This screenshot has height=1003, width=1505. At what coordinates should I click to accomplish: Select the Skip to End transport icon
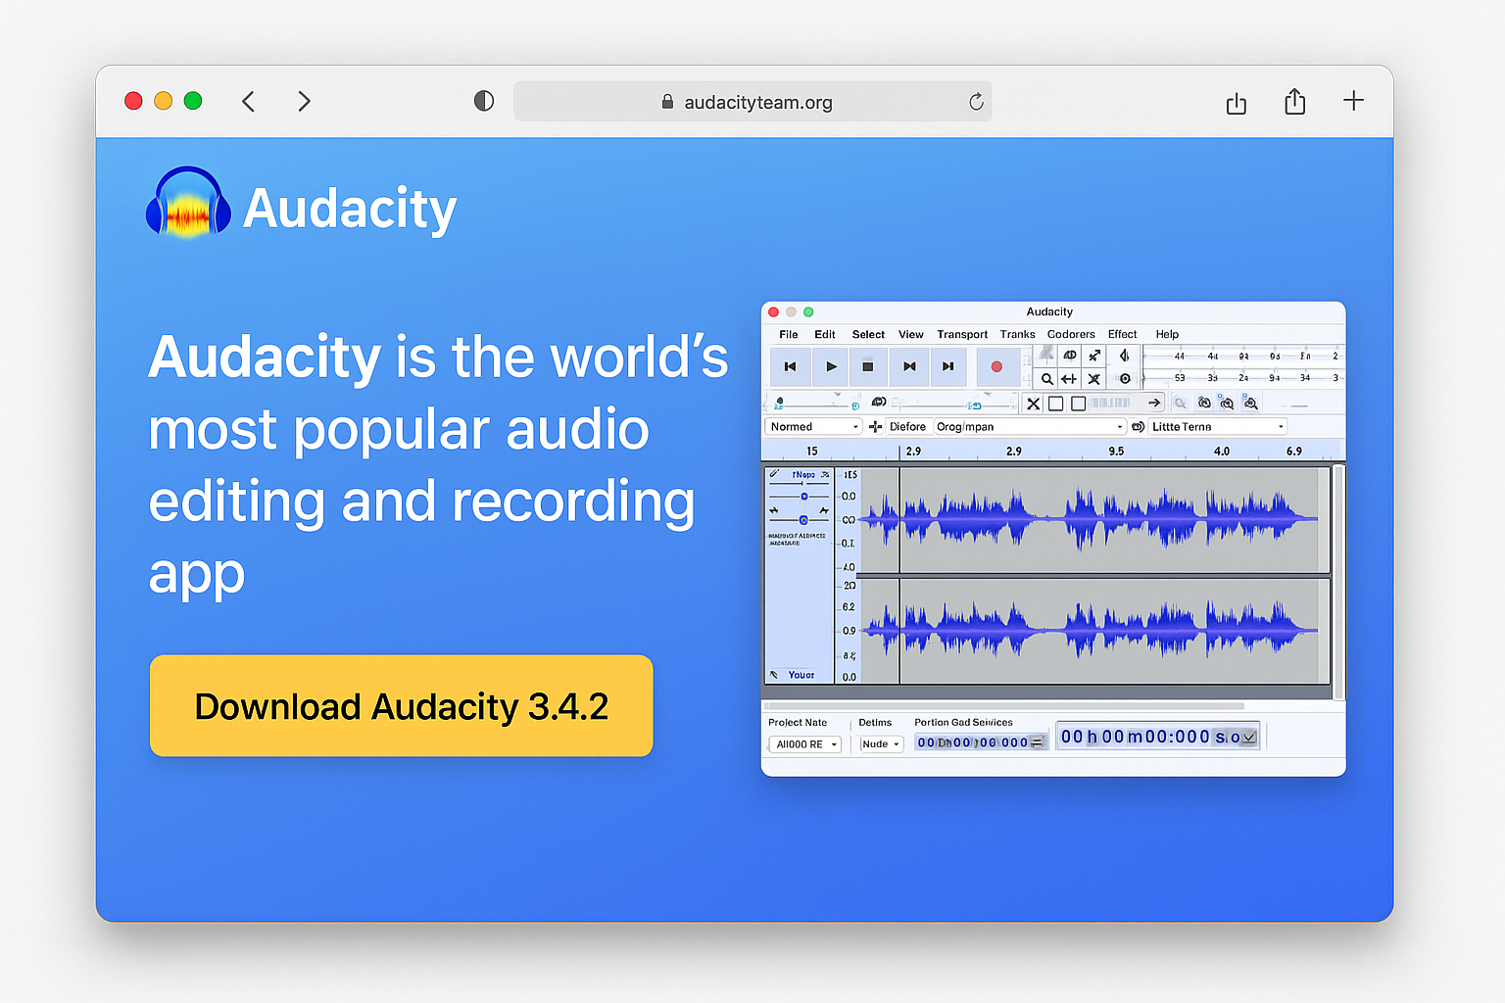(x=947, y=366)
